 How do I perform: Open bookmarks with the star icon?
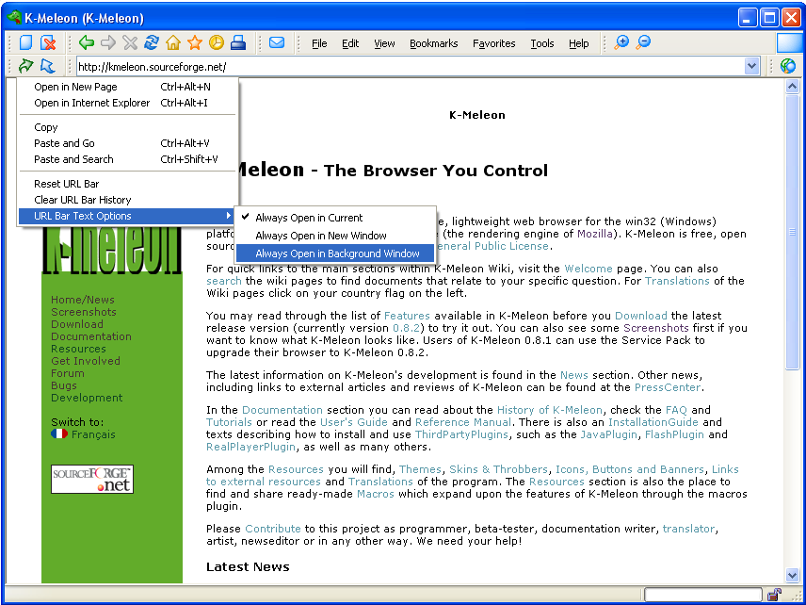[x=194, y=42]
